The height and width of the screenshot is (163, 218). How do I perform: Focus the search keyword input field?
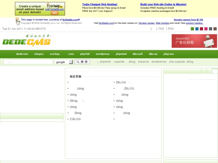28,62
